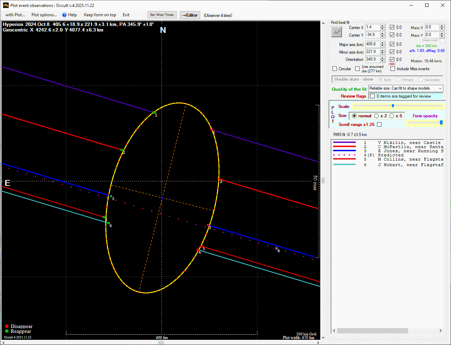This screenshot has width=451, height=345.
Task: Click red line swatch under Orientation checkbox
Action: point(392,64)
